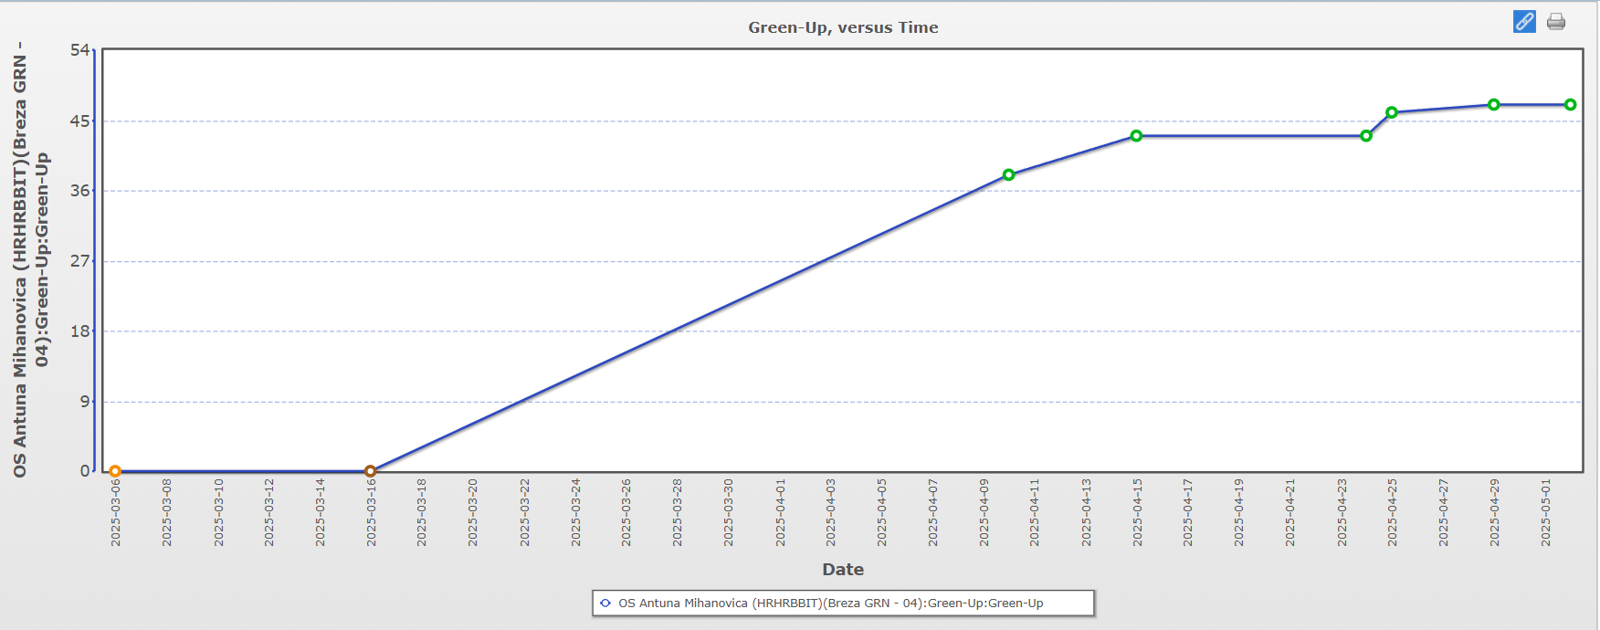
Task: Click the green data point near 2025-04-10
Action: pyautogui.click(x=1008, y=174)
